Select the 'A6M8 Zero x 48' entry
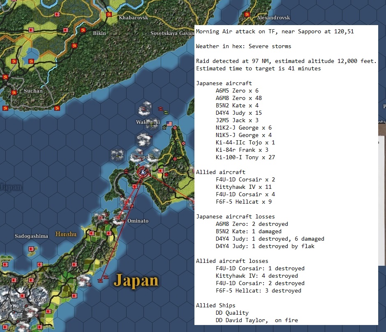This screenshot has height=332, width=386. [x=239, y=98]
